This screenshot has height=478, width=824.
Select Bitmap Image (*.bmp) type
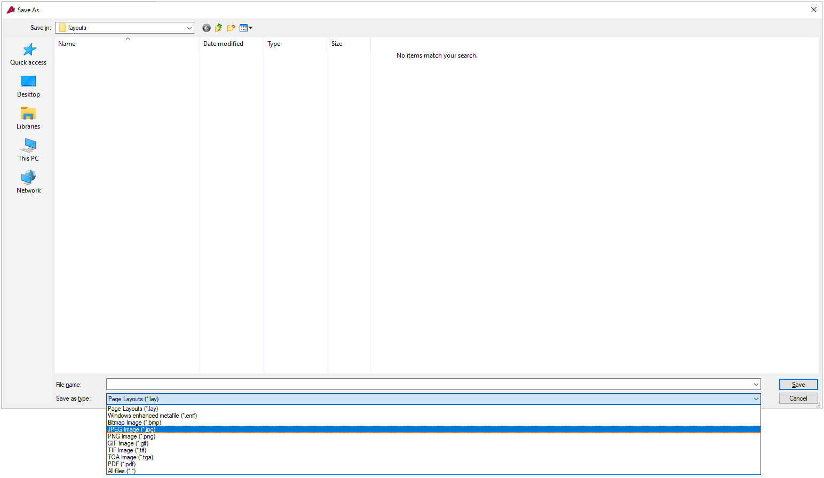click(x=433, y=423)
